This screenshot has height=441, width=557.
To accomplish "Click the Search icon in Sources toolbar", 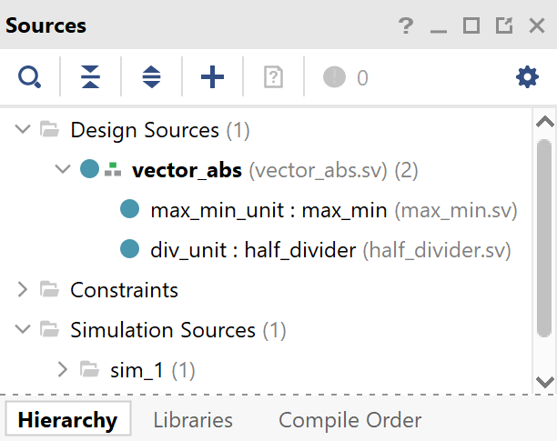I will (x=30, y=77).
